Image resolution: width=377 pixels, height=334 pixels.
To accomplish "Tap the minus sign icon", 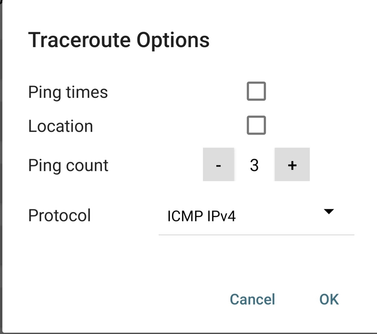I will (x=218, y=166).
